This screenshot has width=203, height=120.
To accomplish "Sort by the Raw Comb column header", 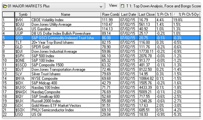I will (x=110, y=14).
